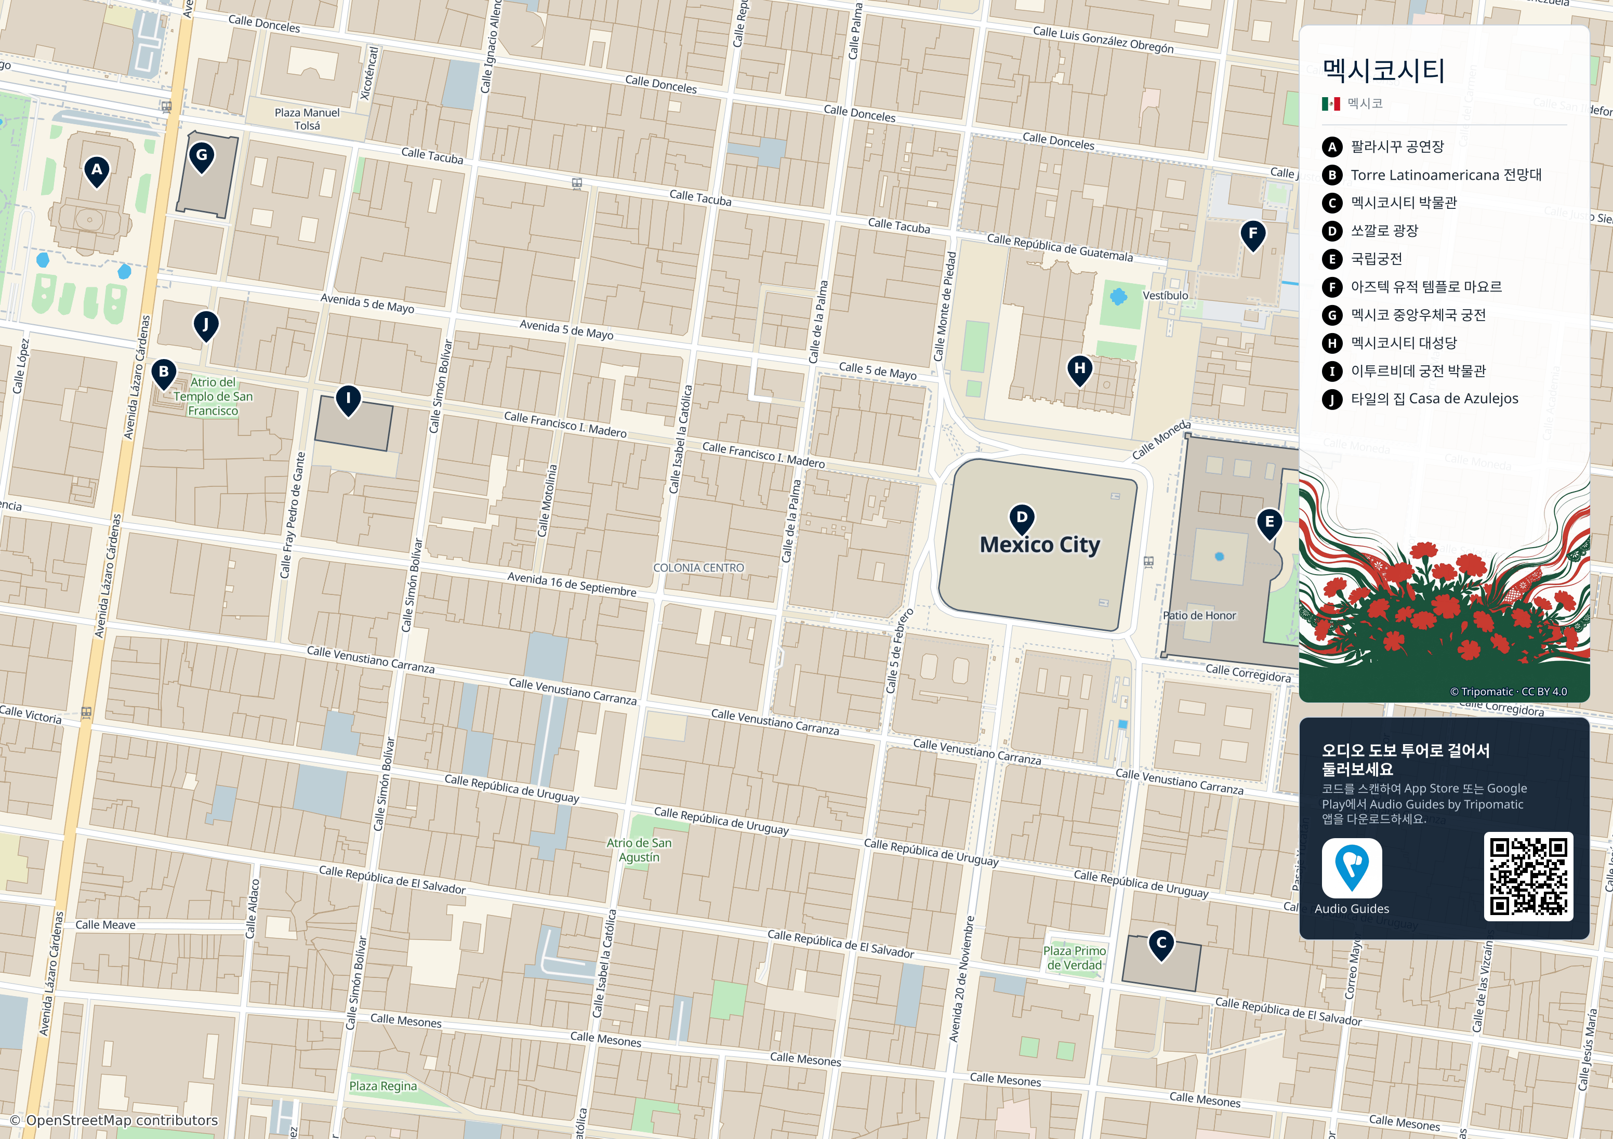Click legend badge B for Torre Latinoamericana
Image resolution: width=1613 pixels, height=1139 pixels.
coord(1331,175)
